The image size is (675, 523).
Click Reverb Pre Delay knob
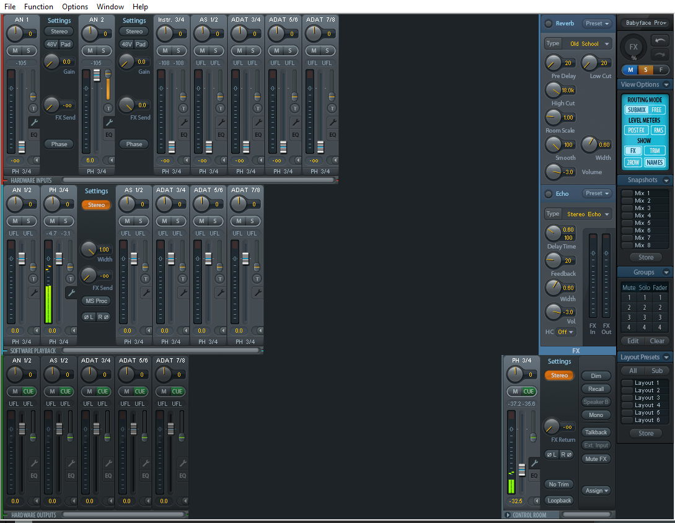coord(553,63)
